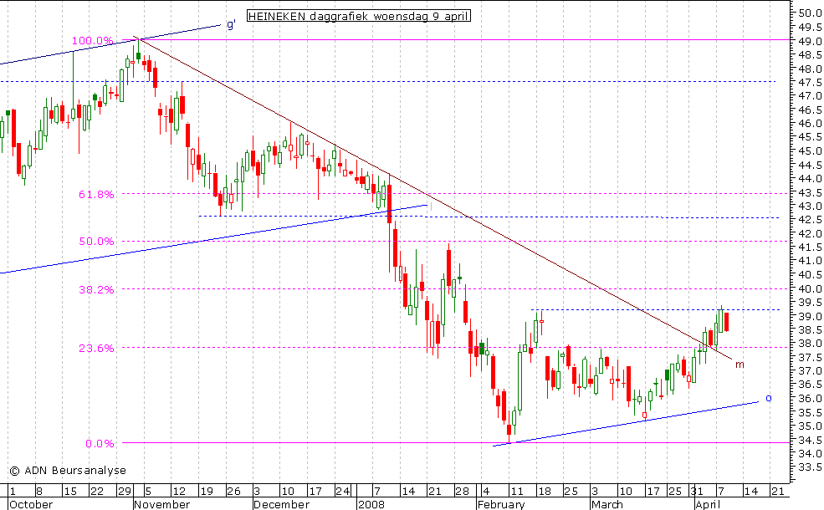This screenshot has width=824, height=510.
Task: Select the '45.0' price axis value
Action: (x=810, y=150)
